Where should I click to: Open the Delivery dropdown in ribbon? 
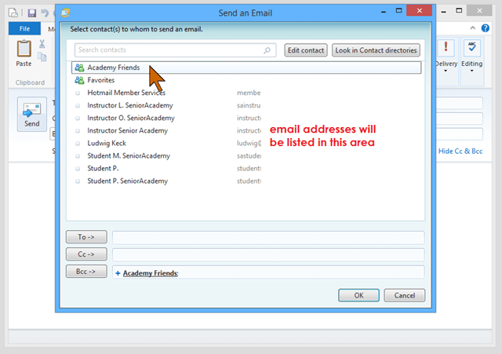point(446,64)
